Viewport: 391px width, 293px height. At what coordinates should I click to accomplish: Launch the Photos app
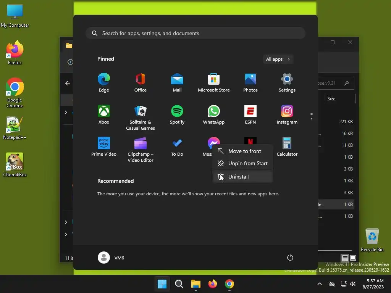250,83
